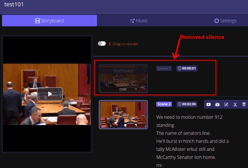Switch to the Storyboard tab
This screenshot has width=248, height=168.
[49, 21]
